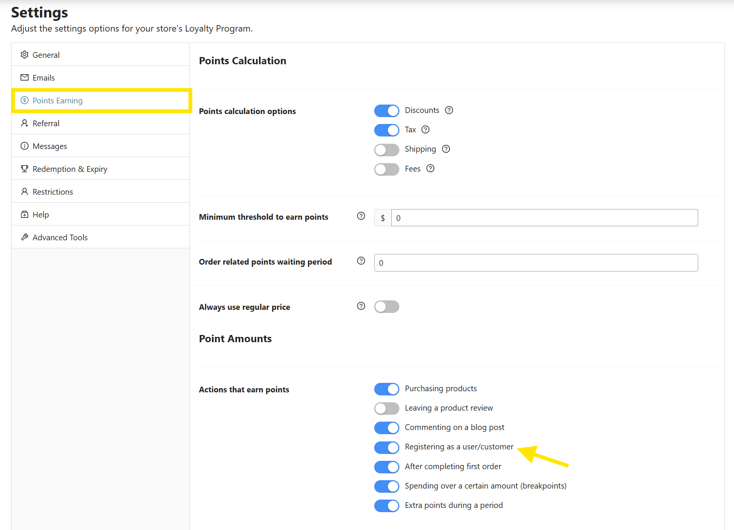Image resolution: width=734 pixels, height=530 pixels.
Task: Click the Minimum threshold amount input field
Action: 545,218
